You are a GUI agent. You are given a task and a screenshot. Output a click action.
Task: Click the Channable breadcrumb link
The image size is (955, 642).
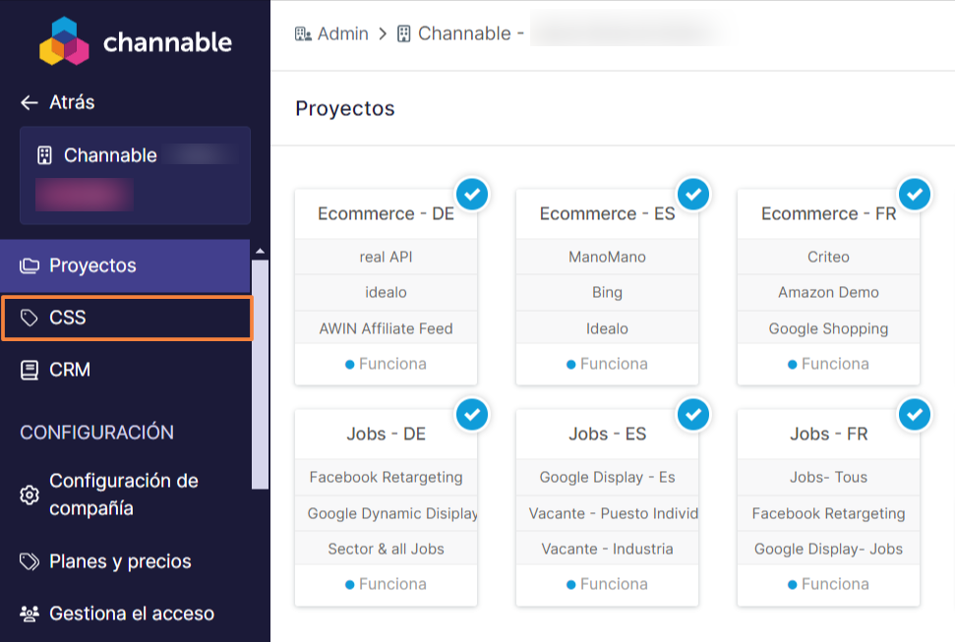[460, 33]
